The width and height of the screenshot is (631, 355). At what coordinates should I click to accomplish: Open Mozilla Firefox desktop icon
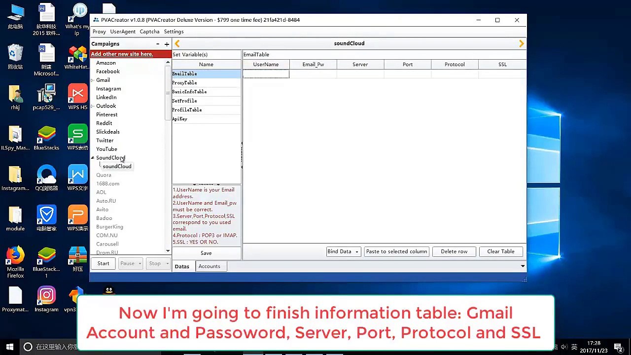click(x=15, y=262)
